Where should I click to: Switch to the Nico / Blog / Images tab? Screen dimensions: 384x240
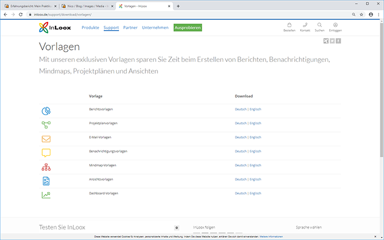point(87,6)
